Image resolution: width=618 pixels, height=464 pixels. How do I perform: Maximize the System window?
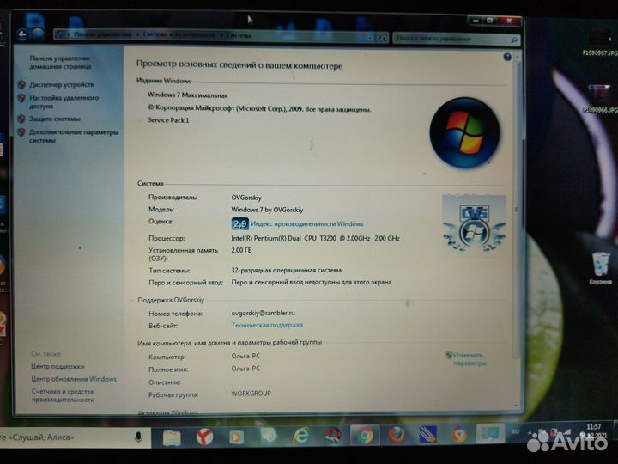coord(490,21)
